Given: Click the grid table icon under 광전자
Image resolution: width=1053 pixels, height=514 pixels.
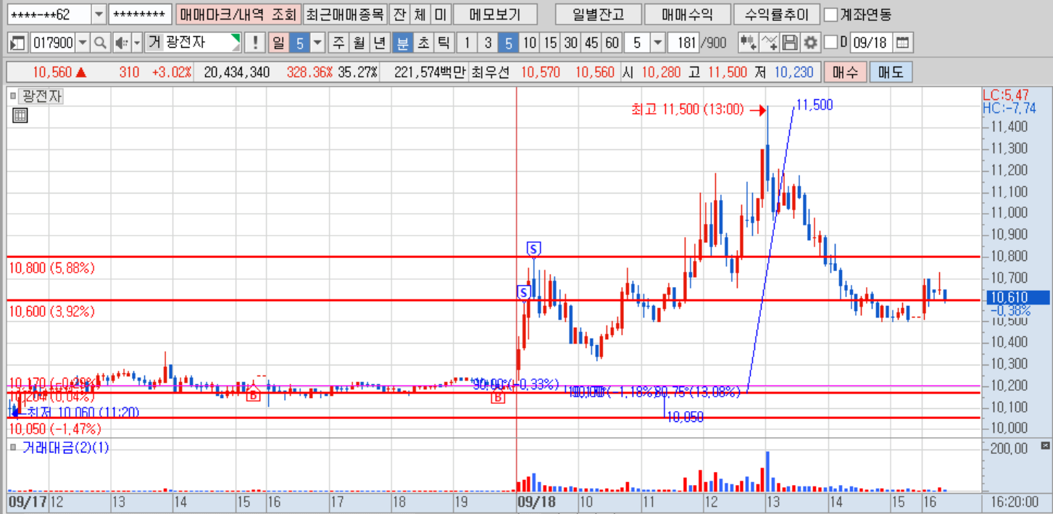Looking at the screenshot, I should (x=20, y=115).
